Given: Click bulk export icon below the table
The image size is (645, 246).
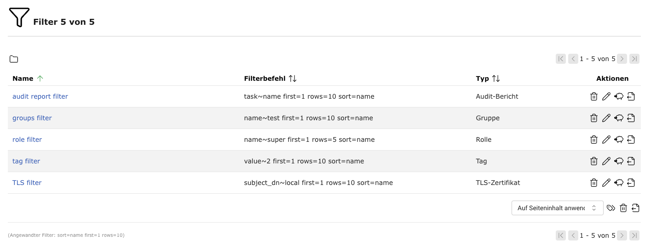Looking at the screenshot, I should tap(636, 208).
